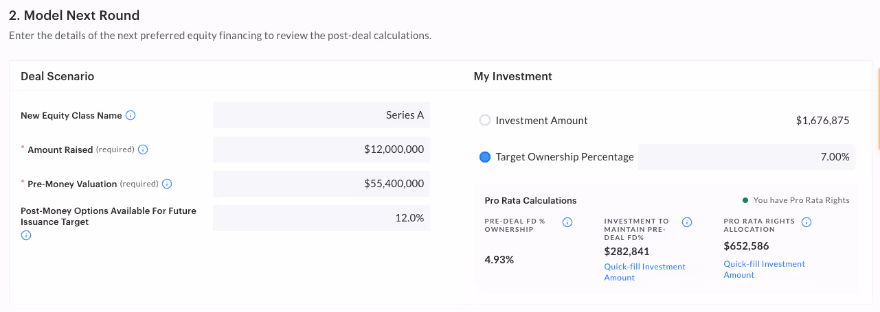Click info icon next to Amount Raised

pyautogui.click(x=144, y=149)
